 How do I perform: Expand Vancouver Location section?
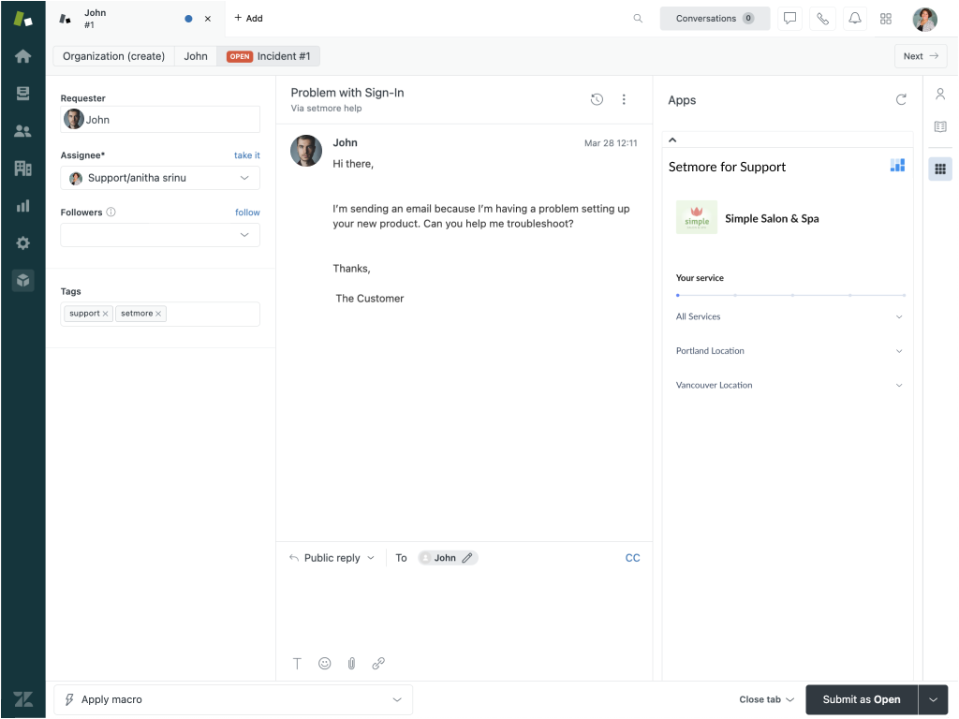click(789, 385)
